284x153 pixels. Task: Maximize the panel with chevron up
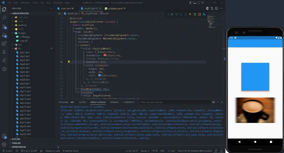[218, 102]
